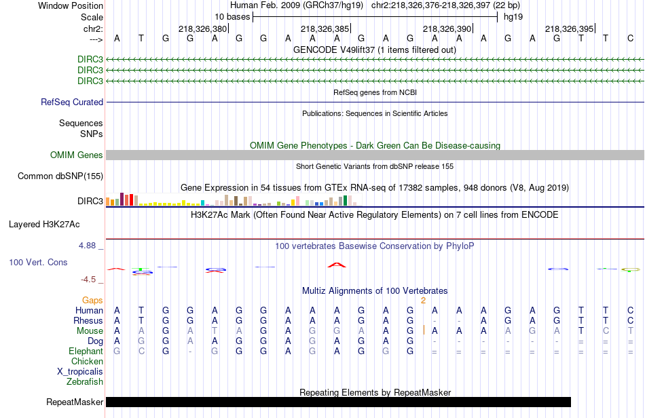Select the X_tropicalis species label

pos(80,372)
